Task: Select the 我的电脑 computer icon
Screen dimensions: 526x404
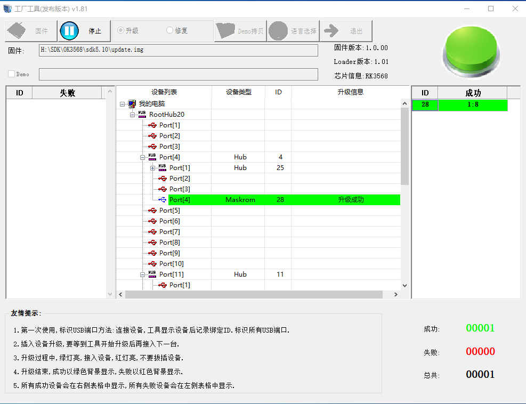Action: 132,104
